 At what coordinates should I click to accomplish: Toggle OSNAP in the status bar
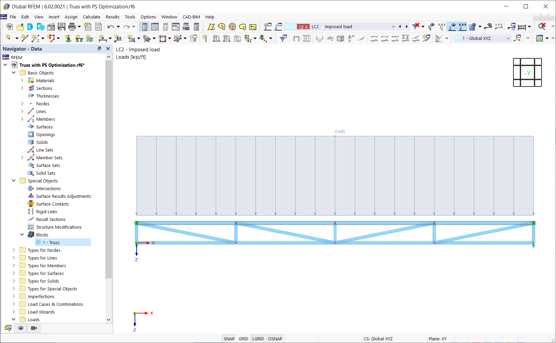coord(275,339)
